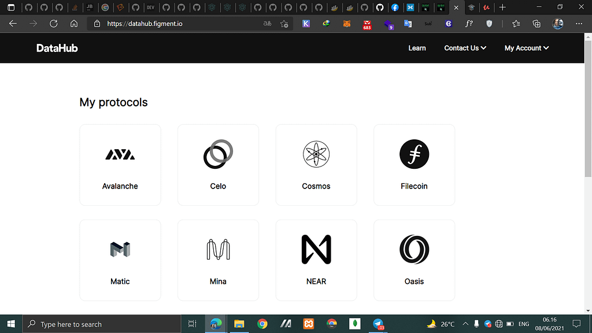Expand the My Account menu
This screenshot has width=592, height=333.
pyautogui.click(x=527, y=48)
